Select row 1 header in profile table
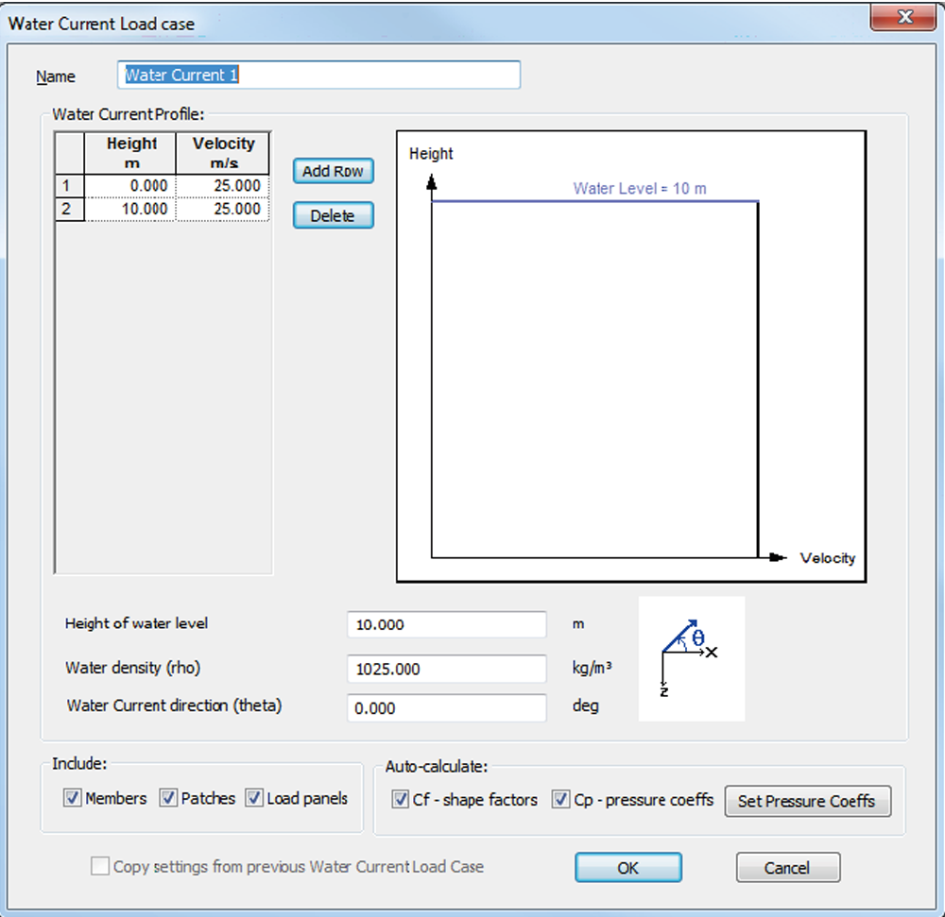The height and width of the screenshot is (917, 945). point(69,185)
